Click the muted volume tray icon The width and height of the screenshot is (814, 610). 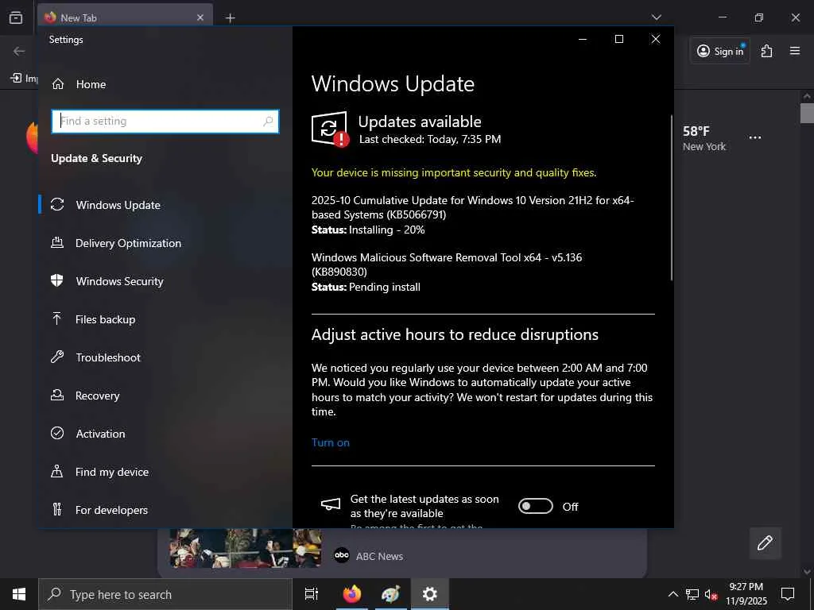pyautogui.click(x=711, y=594)
